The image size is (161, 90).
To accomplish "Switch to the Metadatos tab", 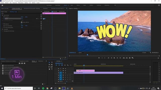I will [45, 8].
